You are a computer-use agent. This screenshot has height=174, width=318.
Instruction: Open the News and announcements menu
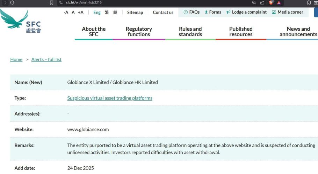298,32
